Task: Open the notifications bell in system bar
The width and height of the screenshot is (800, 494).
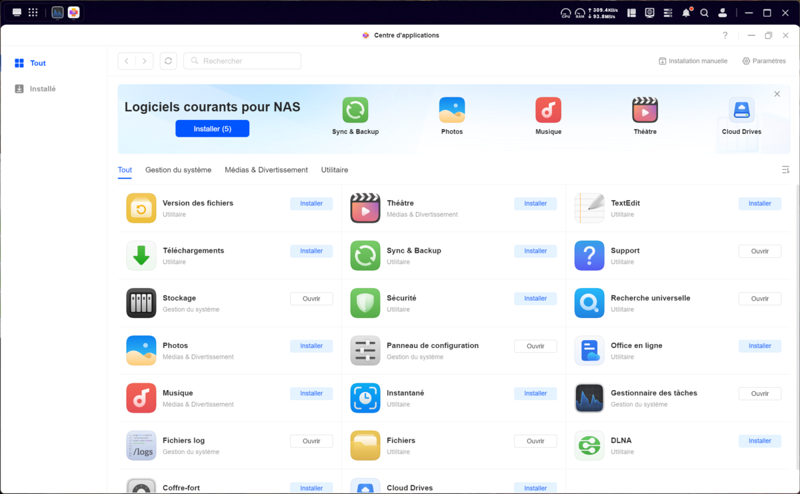Action: [x=686, y=13]
